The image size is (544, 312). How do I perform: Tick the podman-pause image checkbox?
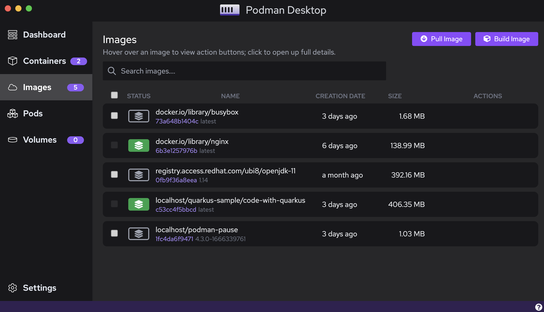[114, 233]
